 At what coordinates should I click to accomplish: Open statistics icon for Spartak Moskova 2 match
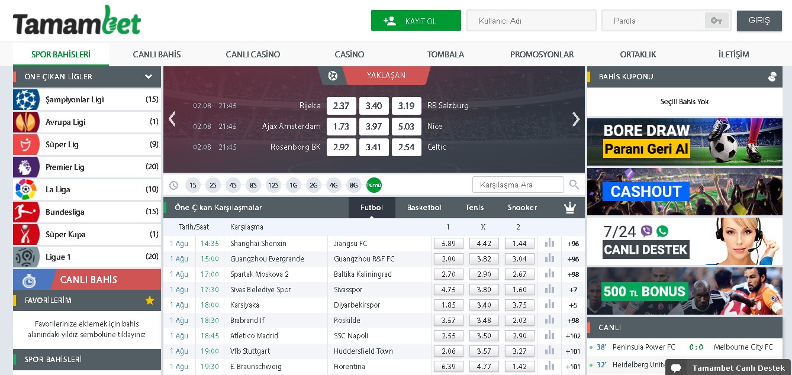click(550, 274)
